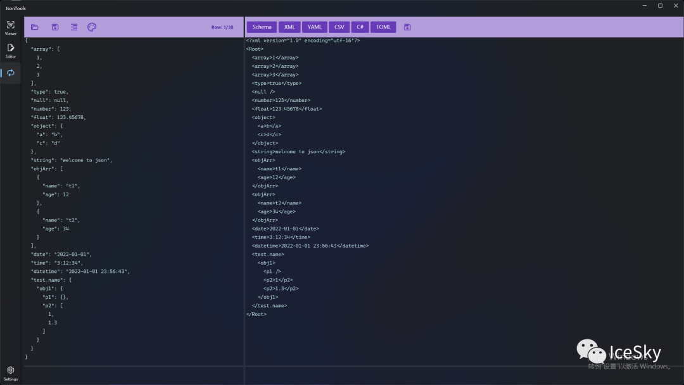The image size is (684, 385).
Task: Click the Row 1/38 indicator
Action: pos(222,27)
